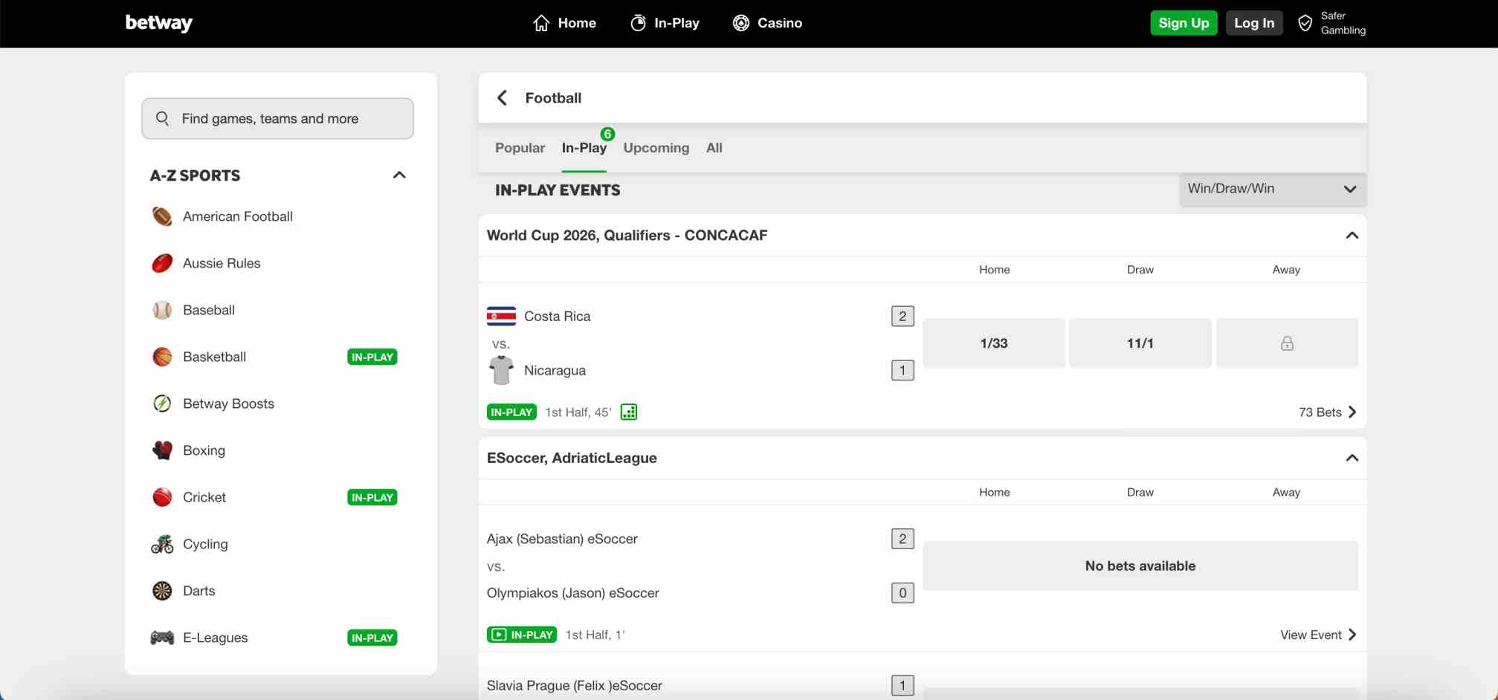The image size is (1498, 700).
Task: Click the Betway Boosts icon
Action: 162,404
